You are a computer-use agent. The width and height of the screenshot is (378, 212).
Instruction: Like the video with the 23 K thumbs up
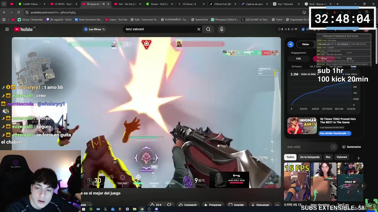coord(156,205)
